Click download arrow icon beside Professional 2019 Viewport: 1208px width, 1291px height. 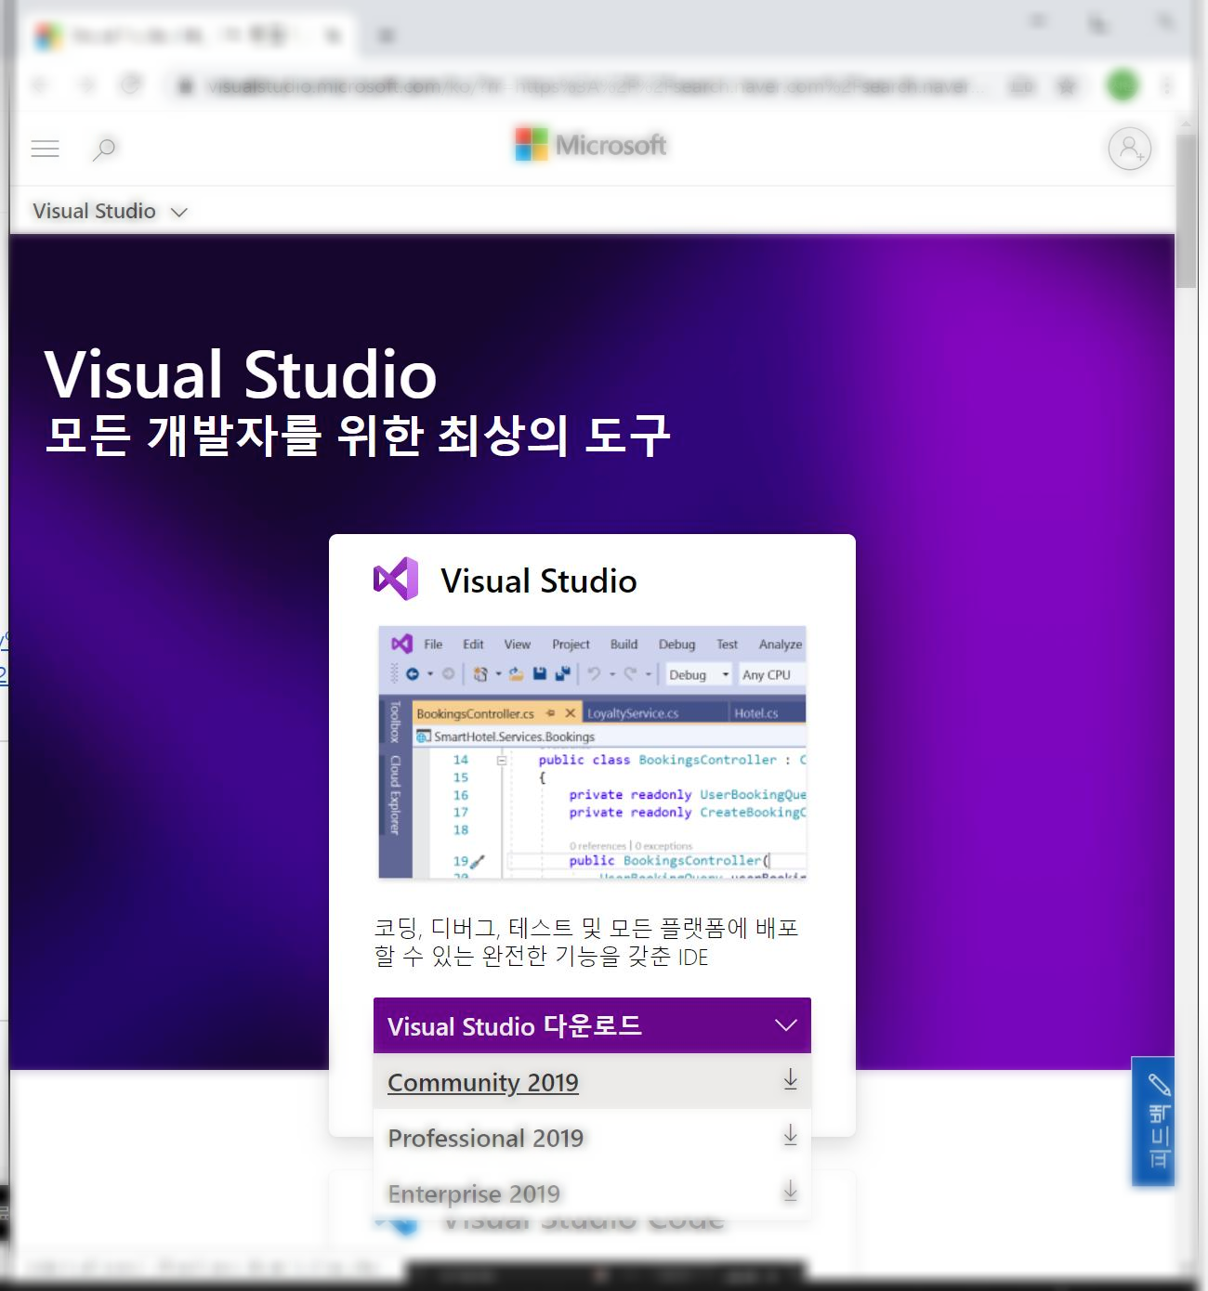(790, 1135)
